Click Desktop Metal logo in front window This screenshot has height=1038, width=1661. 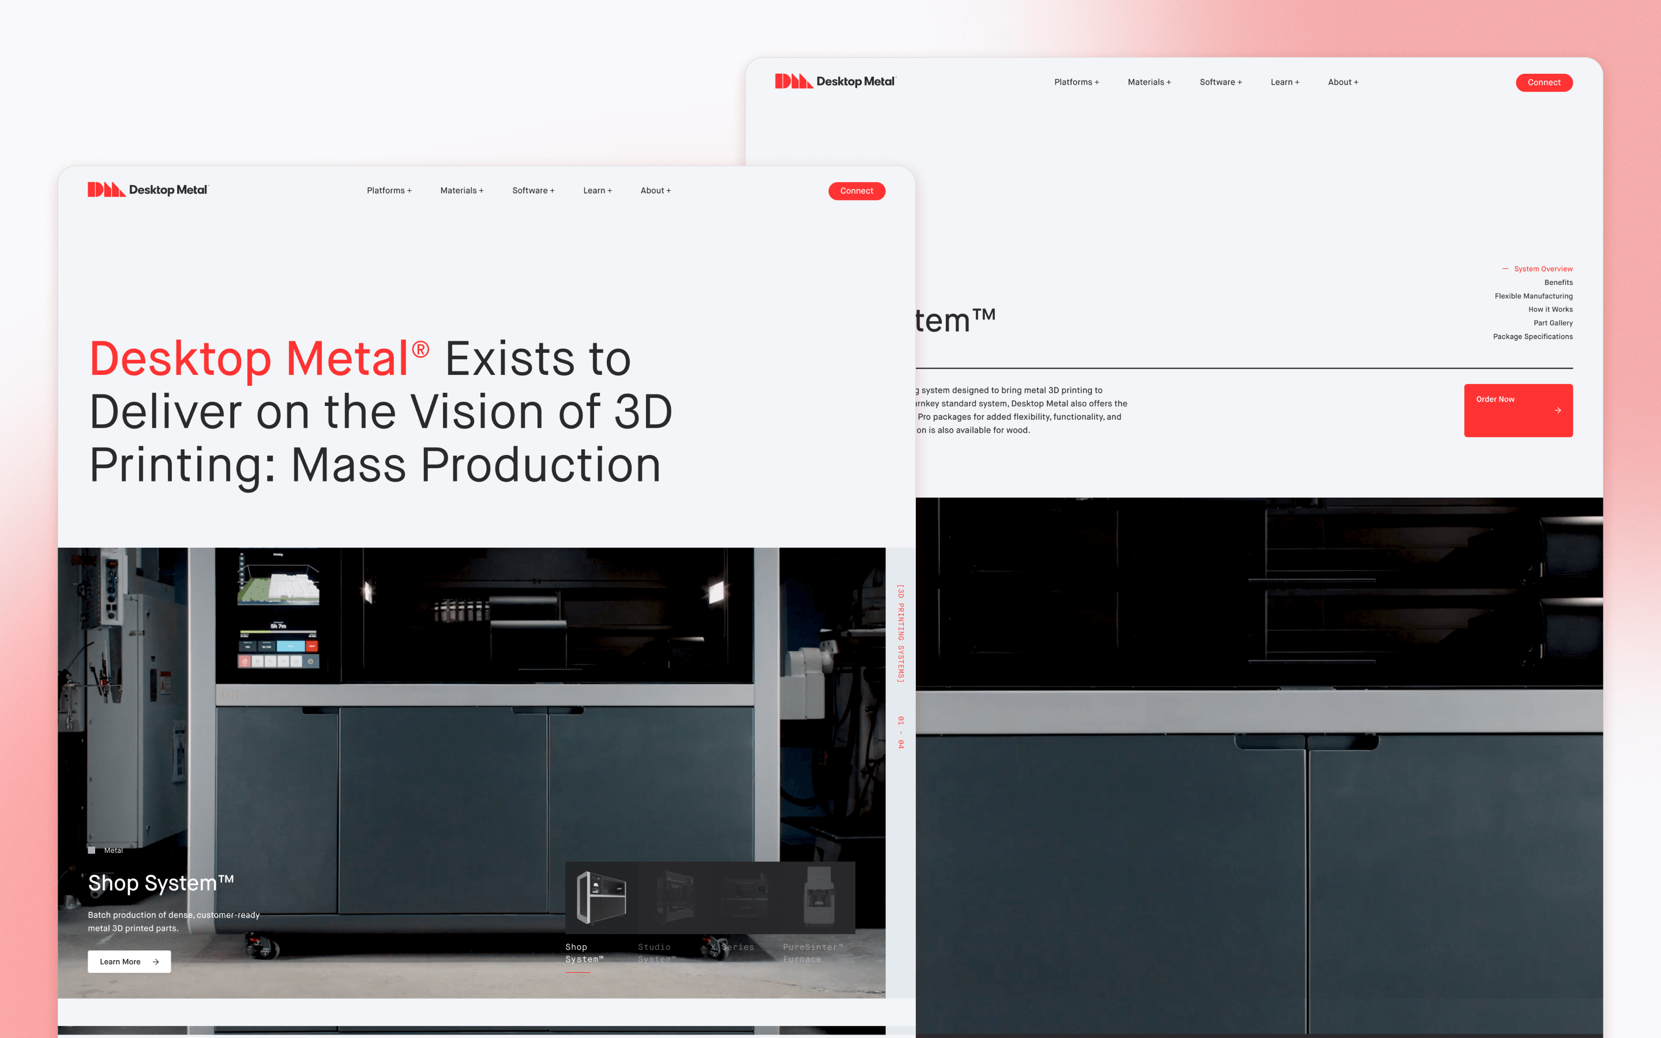coord(148,190)
